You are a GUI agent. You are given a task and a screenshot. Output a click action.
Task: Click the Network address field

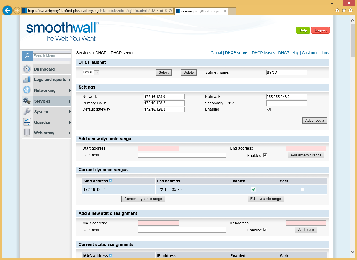pos(164,97)
